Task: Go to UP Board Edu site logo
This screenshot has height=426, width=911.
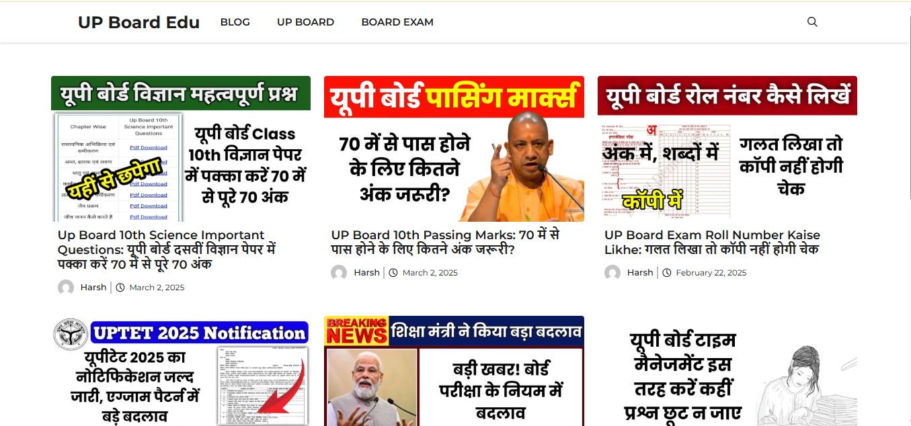Action: (x=138, y=22)
